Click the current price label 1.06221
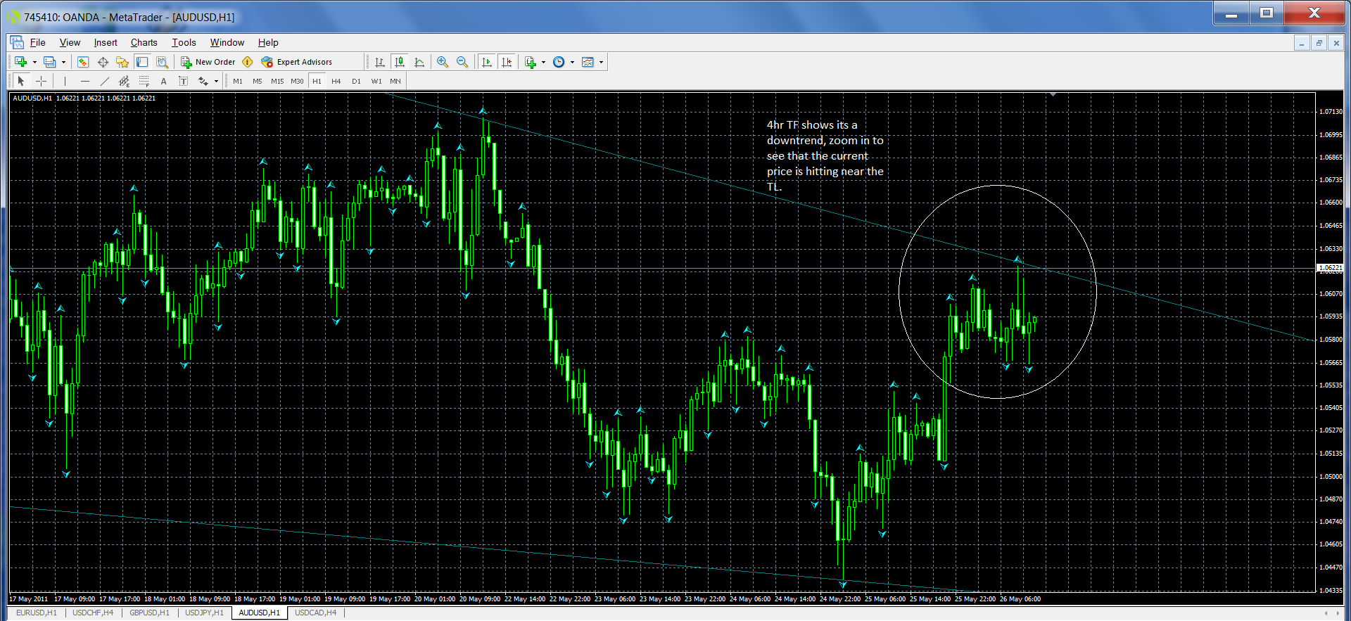 1330,268
